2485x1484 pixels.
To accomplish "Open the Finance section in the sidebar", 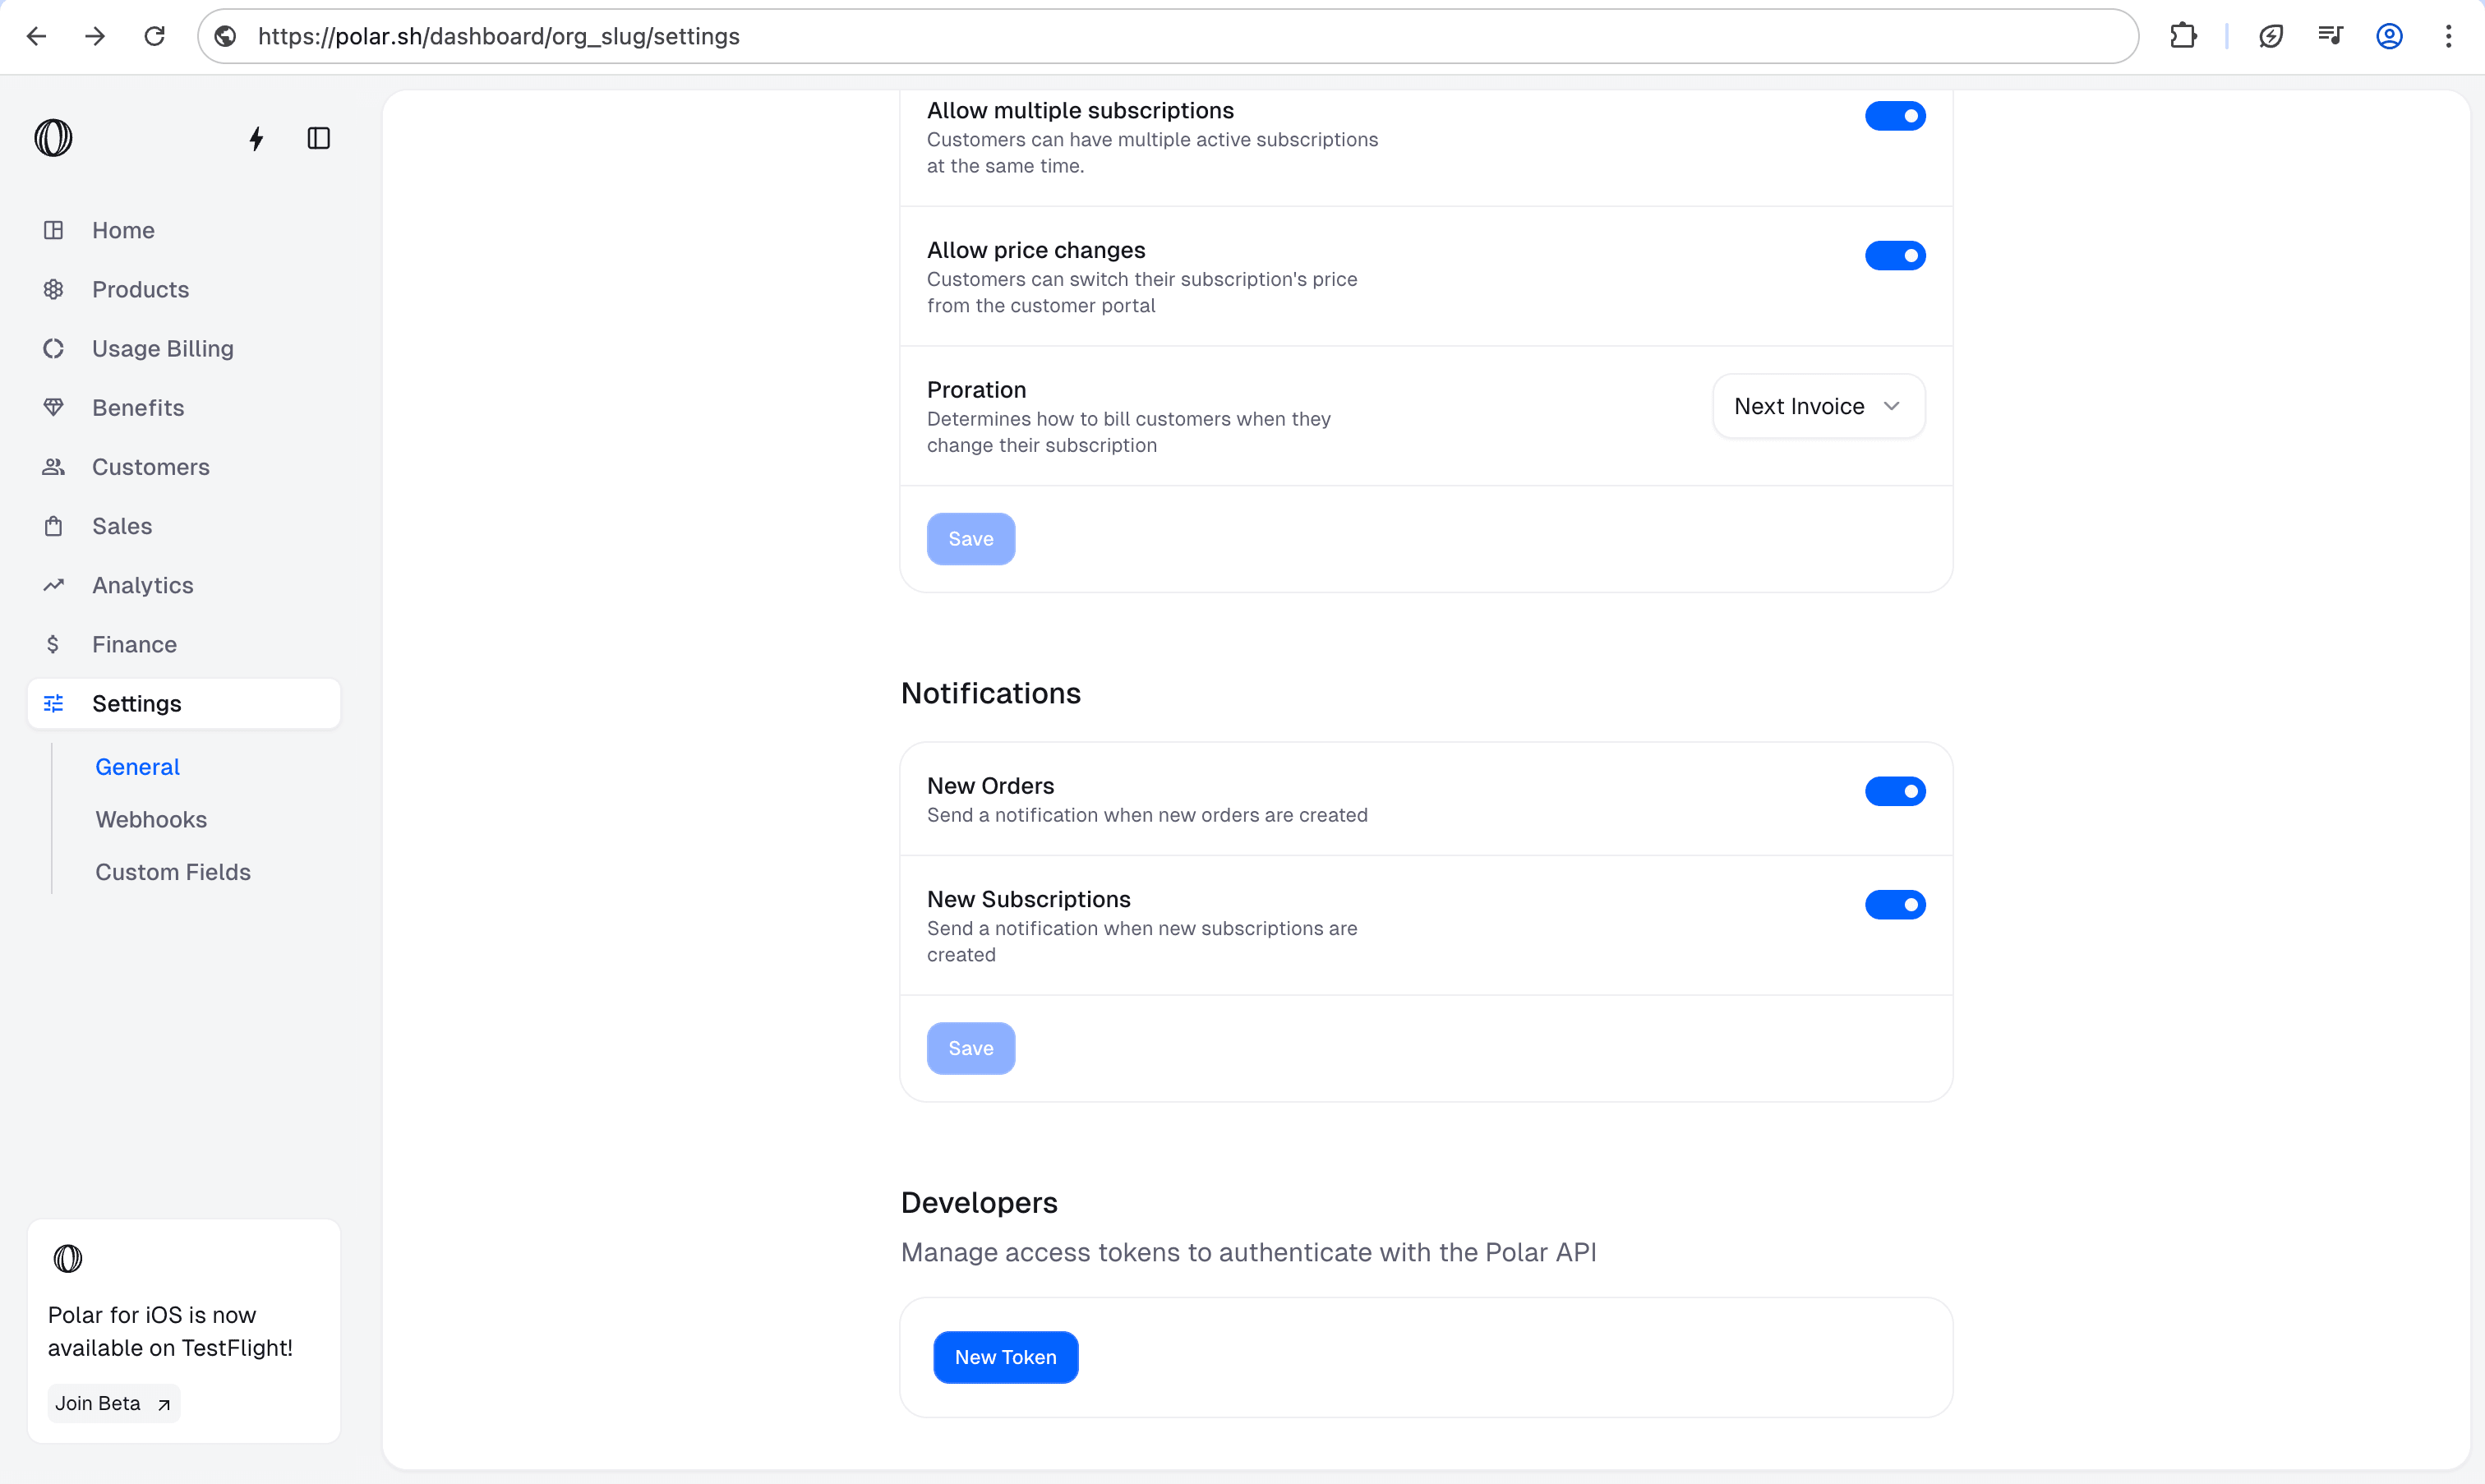I will point(134,644).
